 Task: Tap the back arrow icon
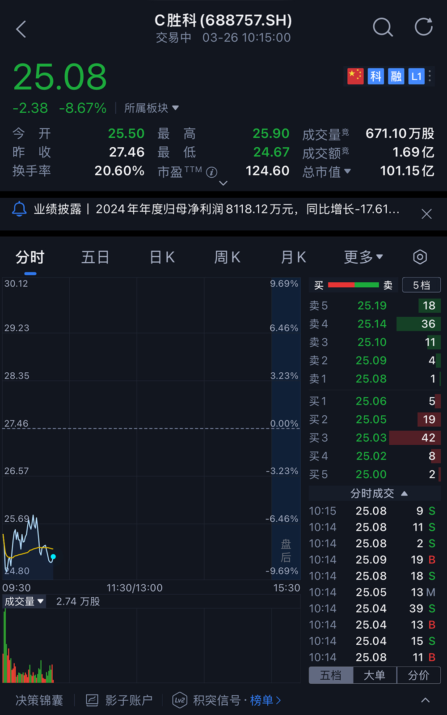tap(21, 29)
